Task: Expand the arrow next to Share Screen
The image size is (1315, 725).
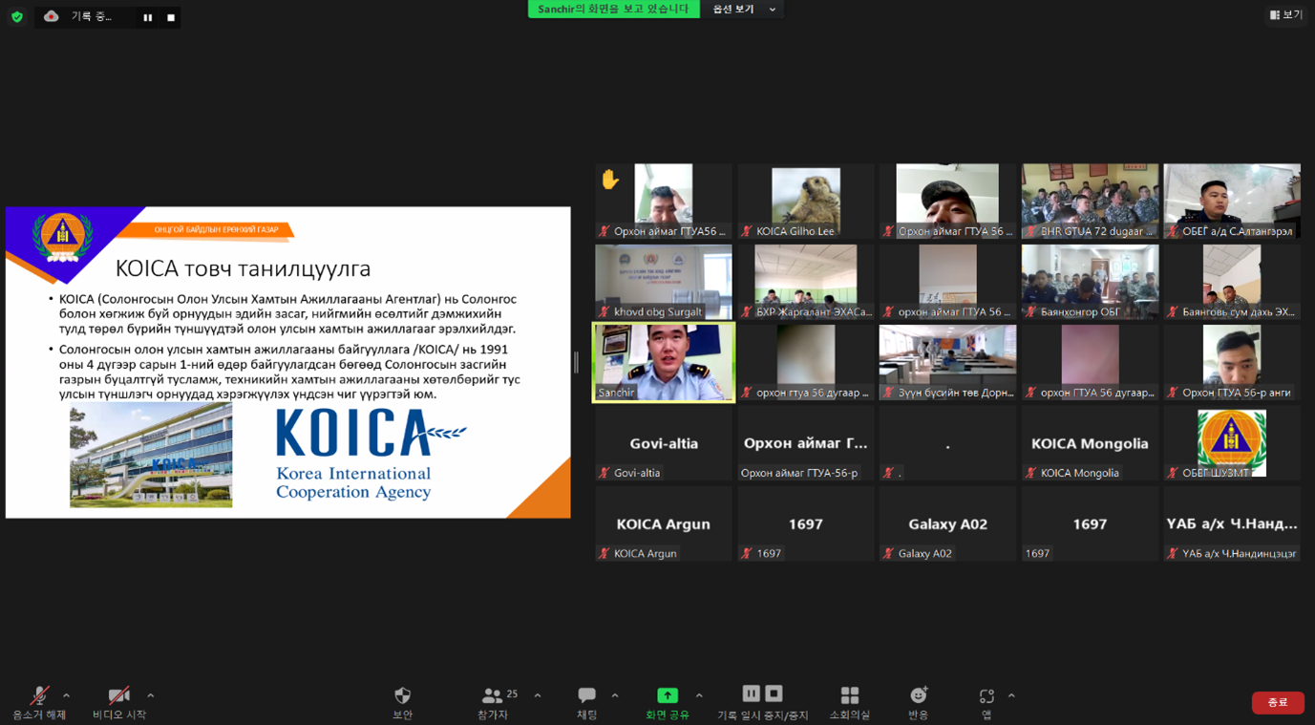Action: [x=699, y=695]
